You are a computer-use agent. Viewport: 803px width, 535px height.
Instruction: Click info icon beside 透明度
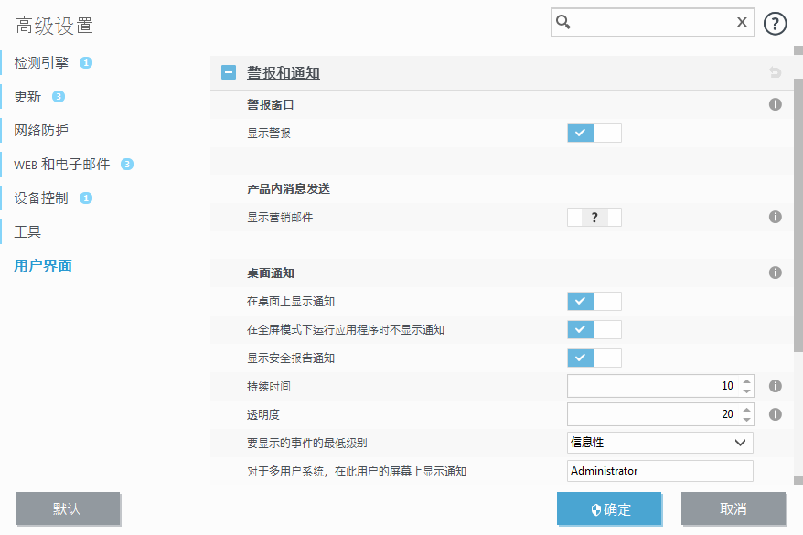775,414
